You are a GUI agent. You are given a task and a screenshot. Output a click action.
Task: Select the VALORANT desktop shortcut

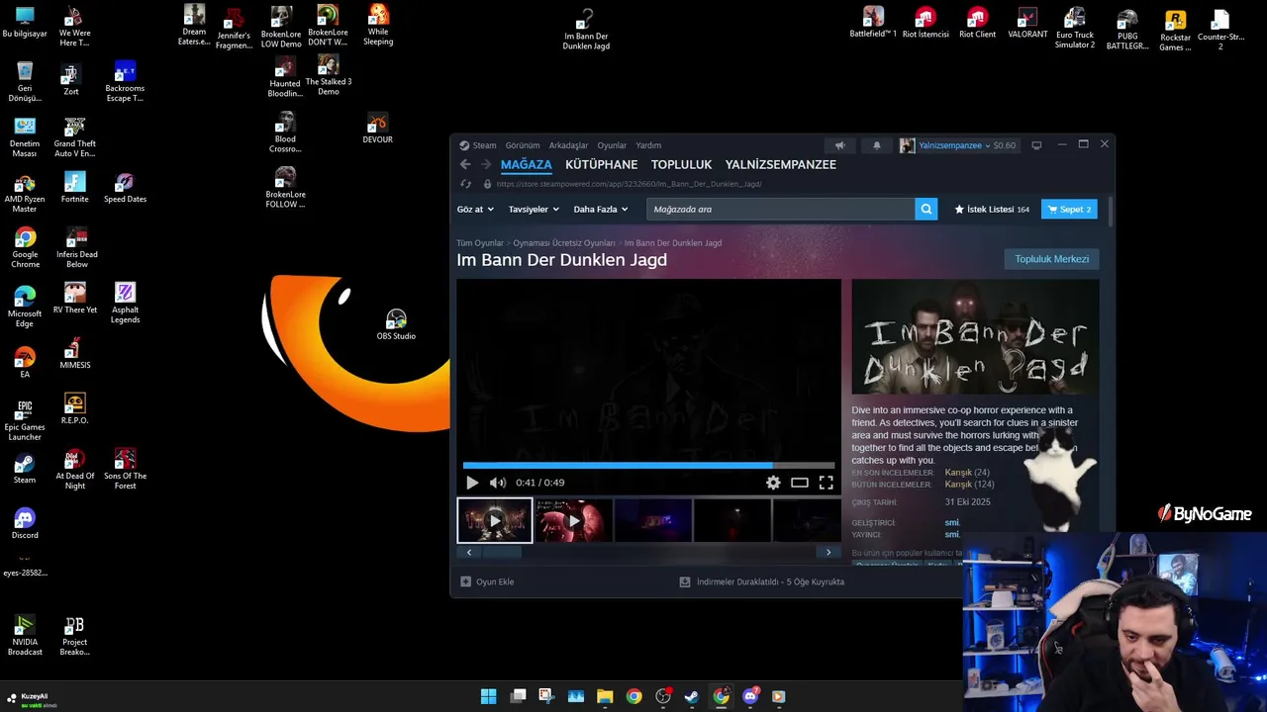click(x=1027, y=23)
